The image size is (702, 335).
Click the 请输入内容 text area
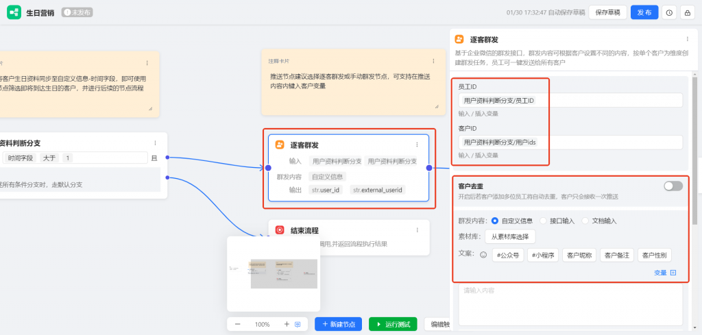[570, 304]
